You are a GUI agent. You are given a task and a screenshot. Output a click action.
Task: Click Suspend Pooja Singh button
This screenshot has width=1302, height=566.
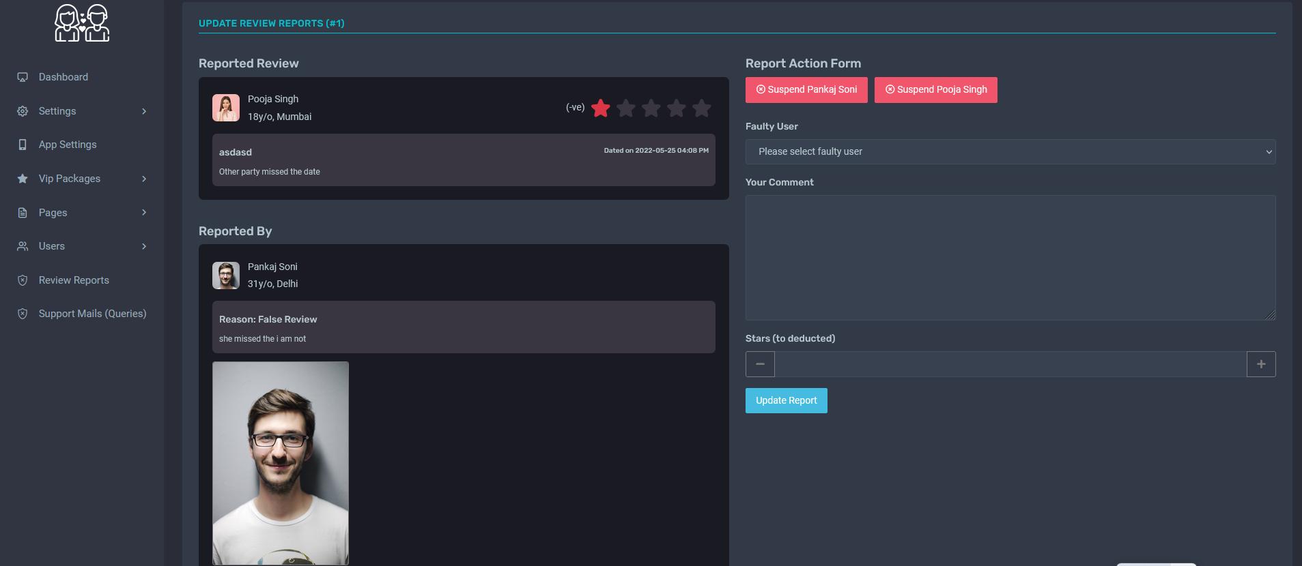coord(936,90)
